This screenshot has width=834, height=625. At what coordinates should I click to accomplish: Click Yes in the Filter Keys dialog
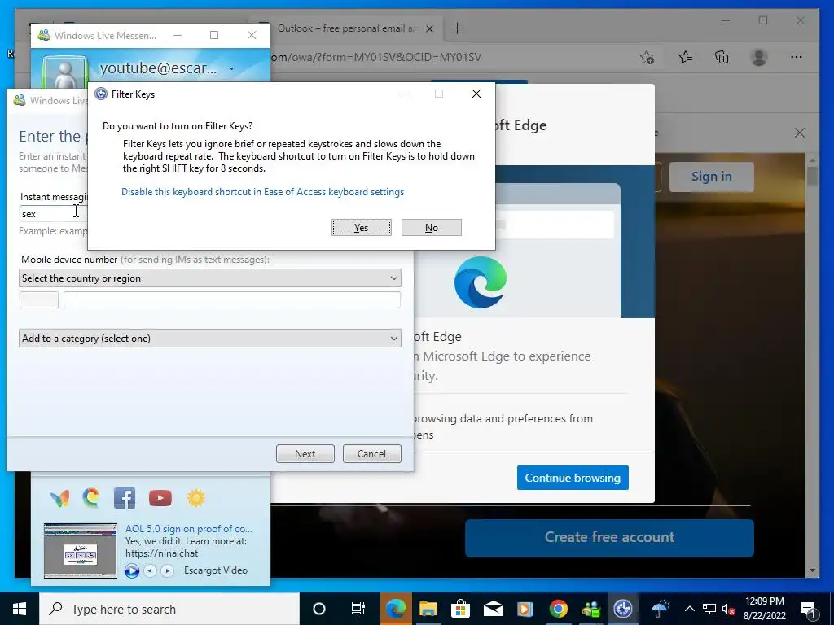coord(361,228)
